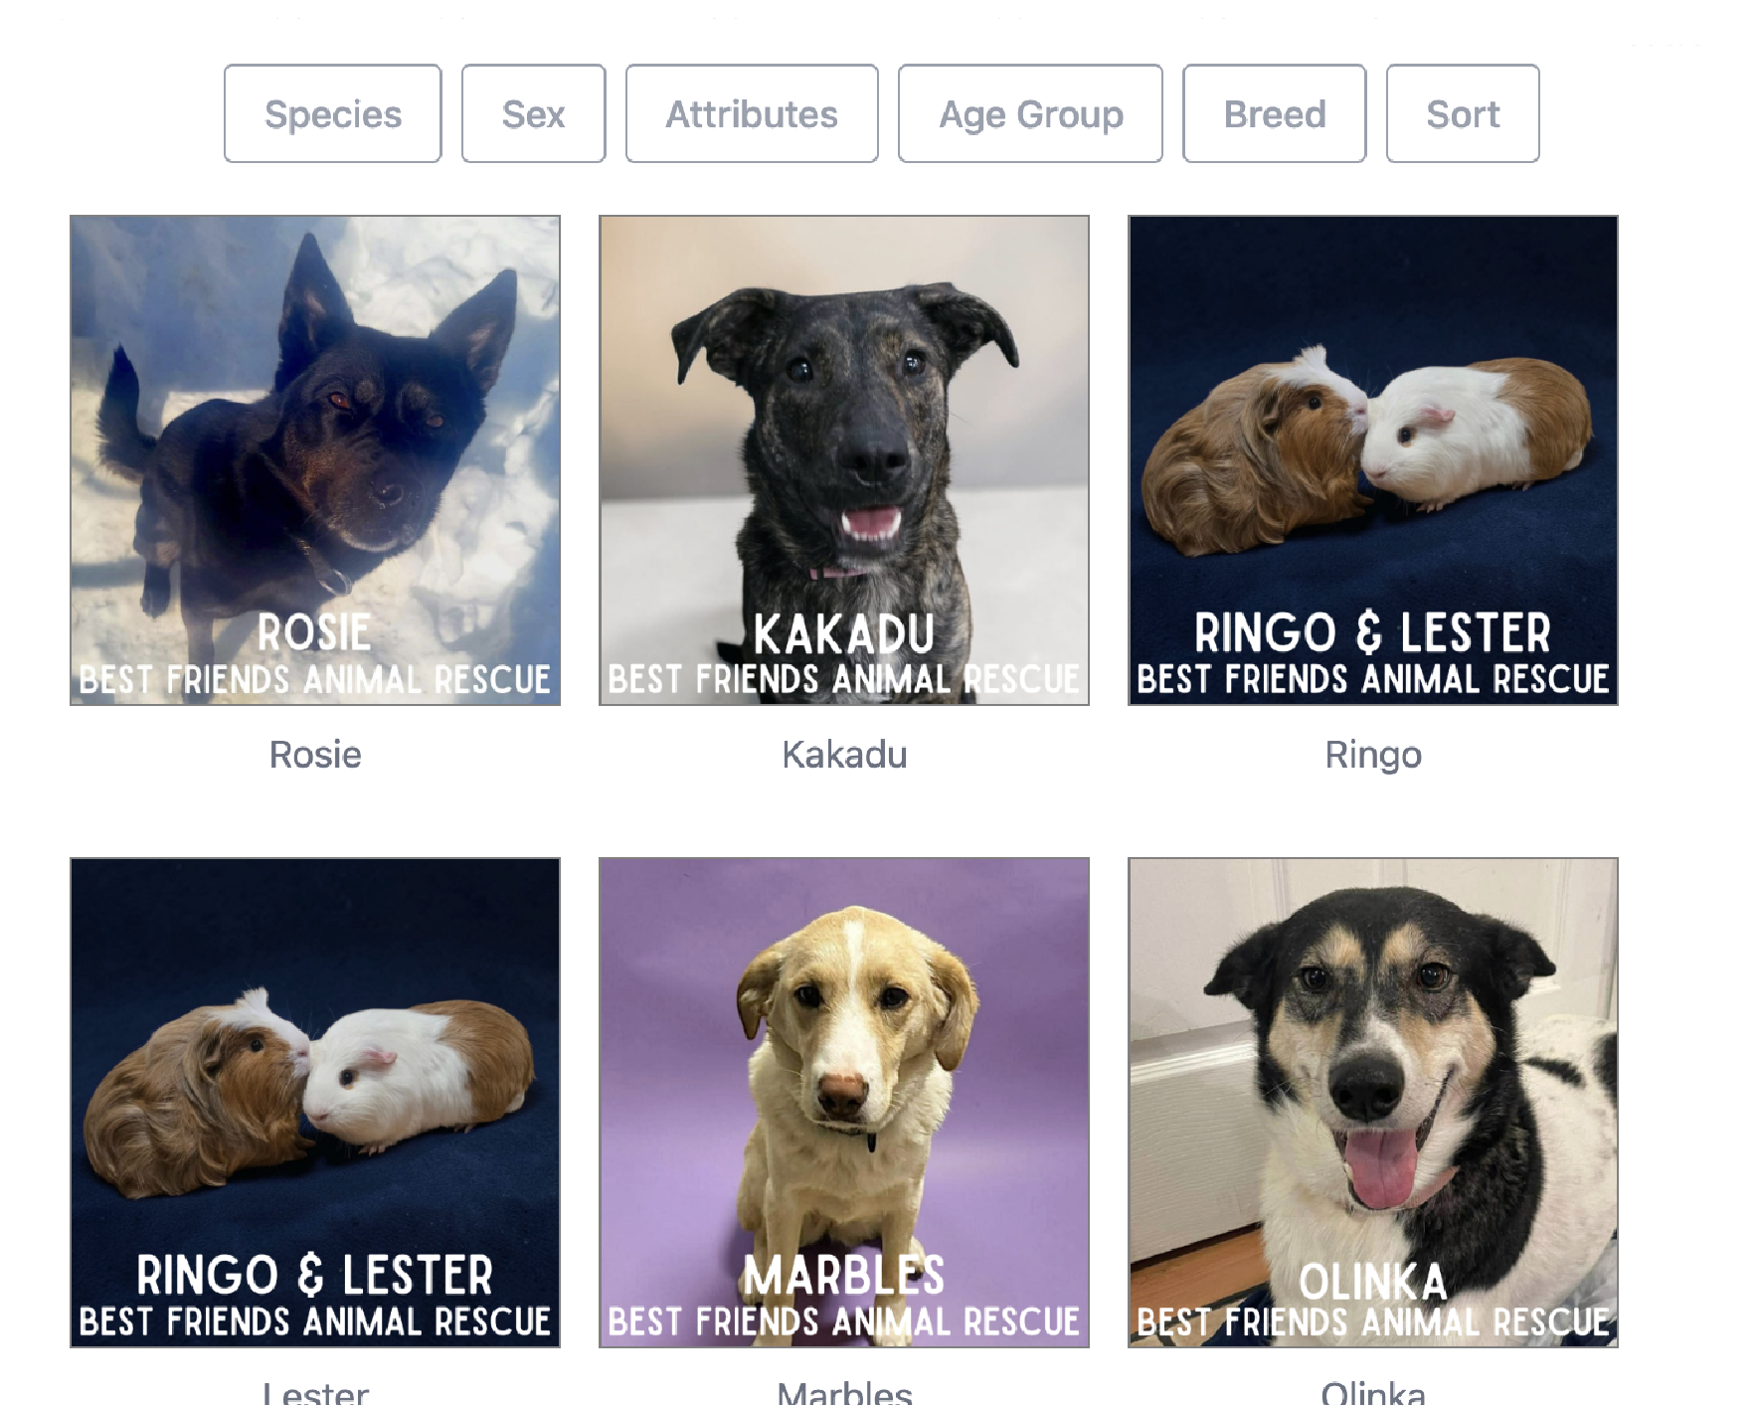Viewport: 1758px width, 1405px height.
Task: View Marbles on the purple background
Action: coord(844,1103)
